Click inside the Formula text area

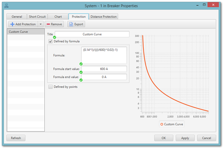104,55
